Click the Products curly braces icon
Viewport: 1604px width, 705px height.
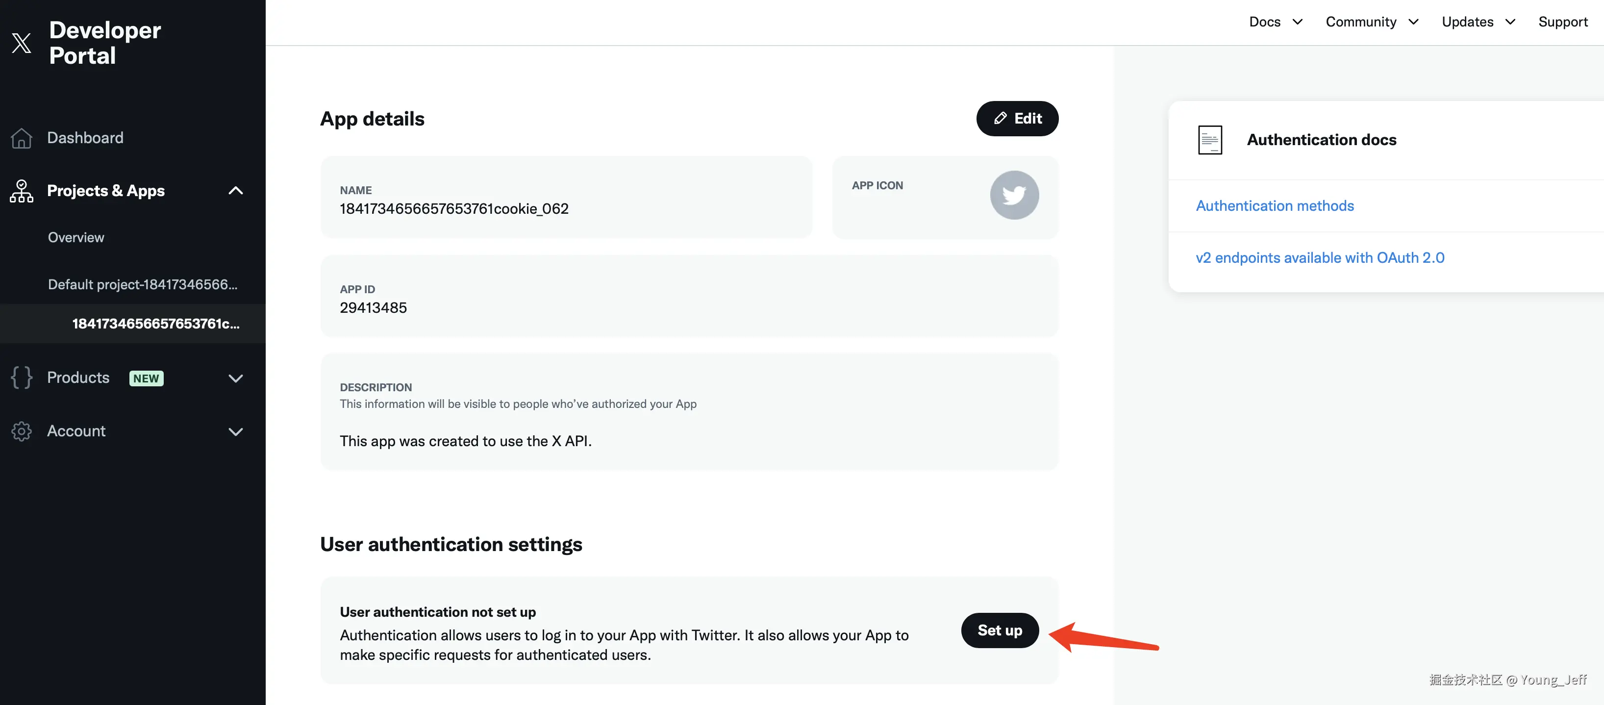(x=21, y=378)
